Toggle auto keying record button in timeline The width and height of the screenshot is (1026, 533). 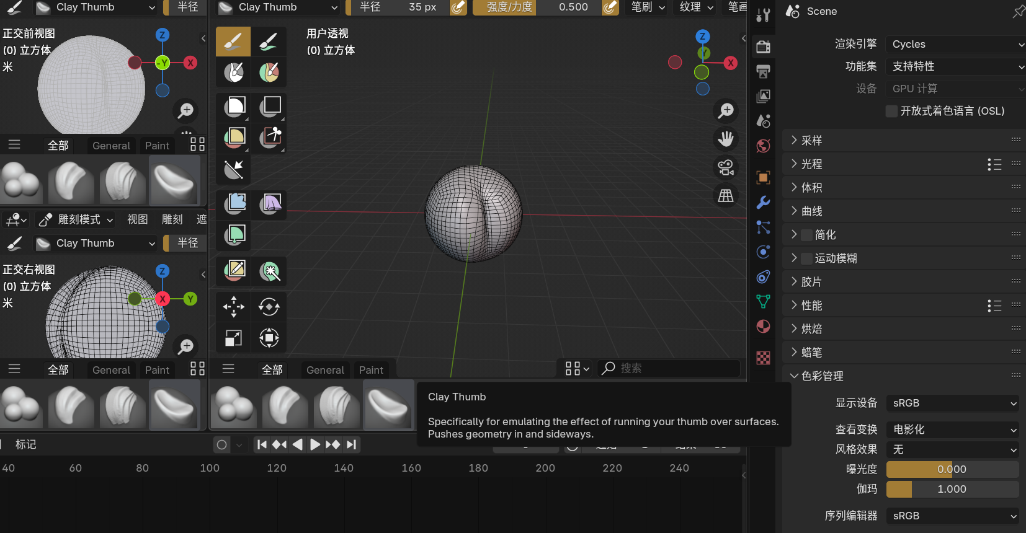click(221, 444)
